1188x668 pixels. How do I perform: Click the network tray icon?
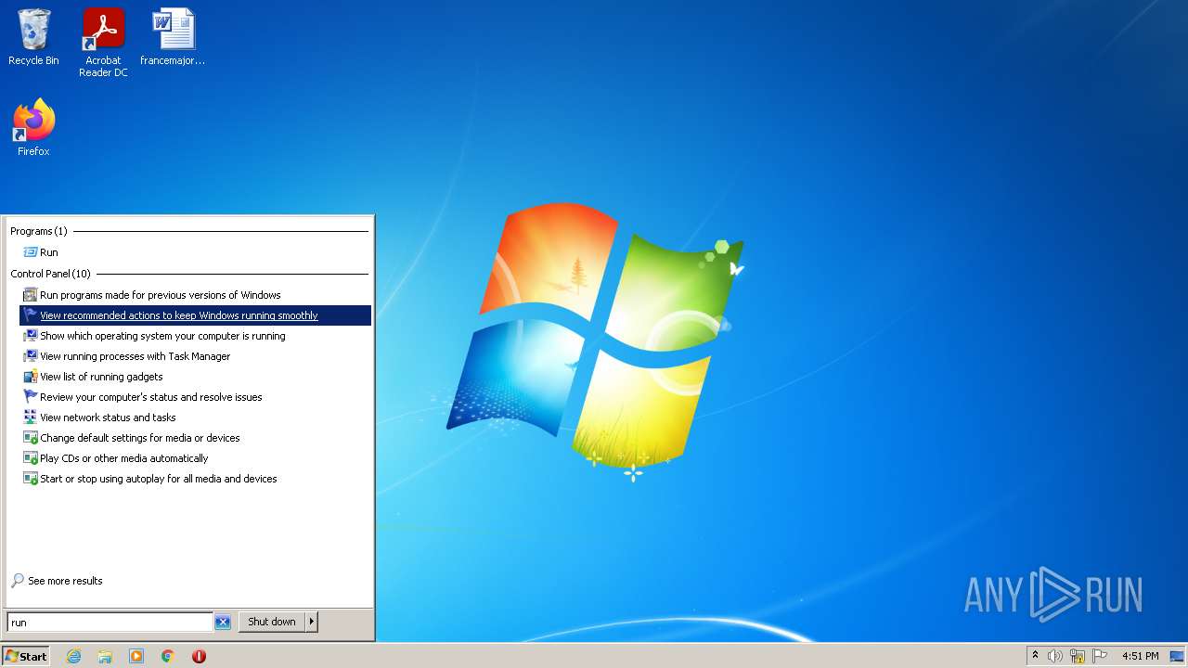click(1078, 656)
